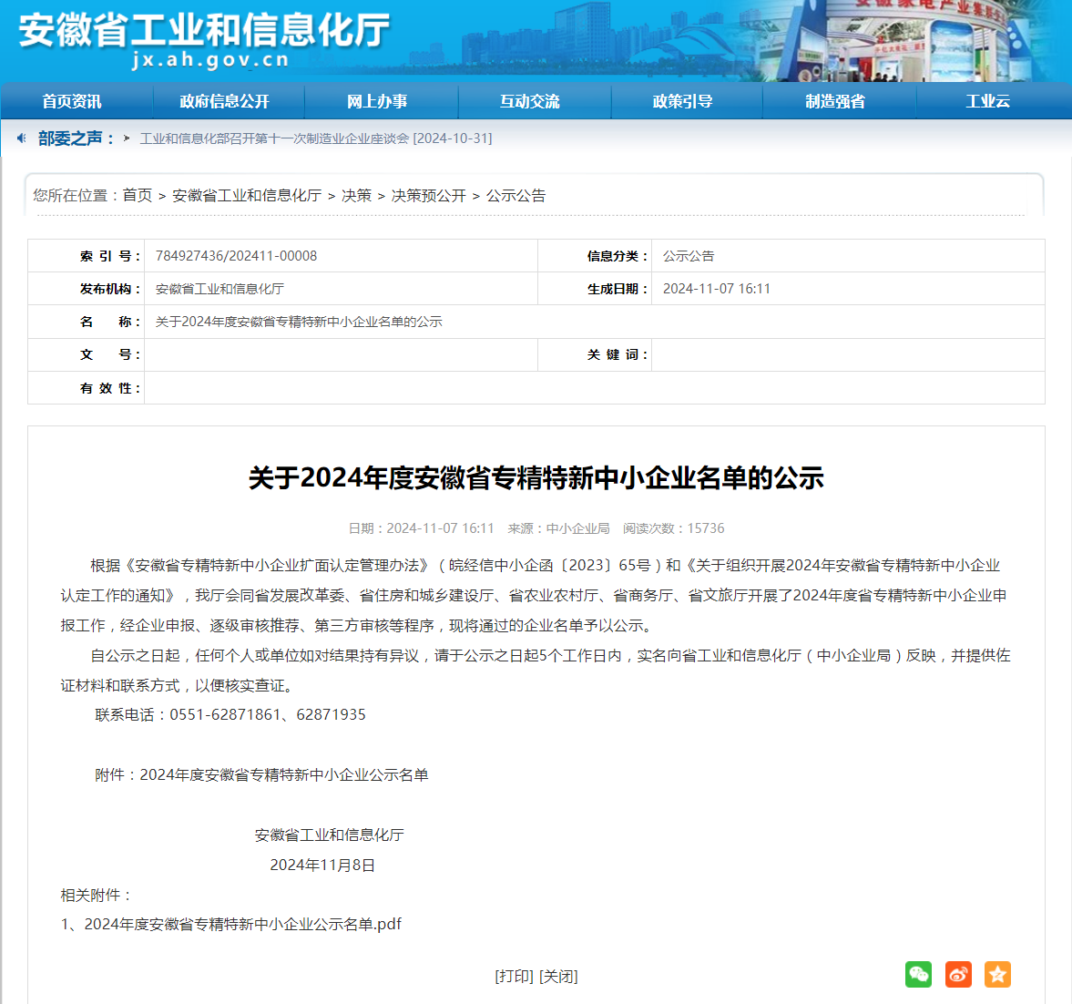Viewport: 1072px width, 1004px height.
Task: Click the small arrow before the news ticker
Action: click(x=127, y=138)
